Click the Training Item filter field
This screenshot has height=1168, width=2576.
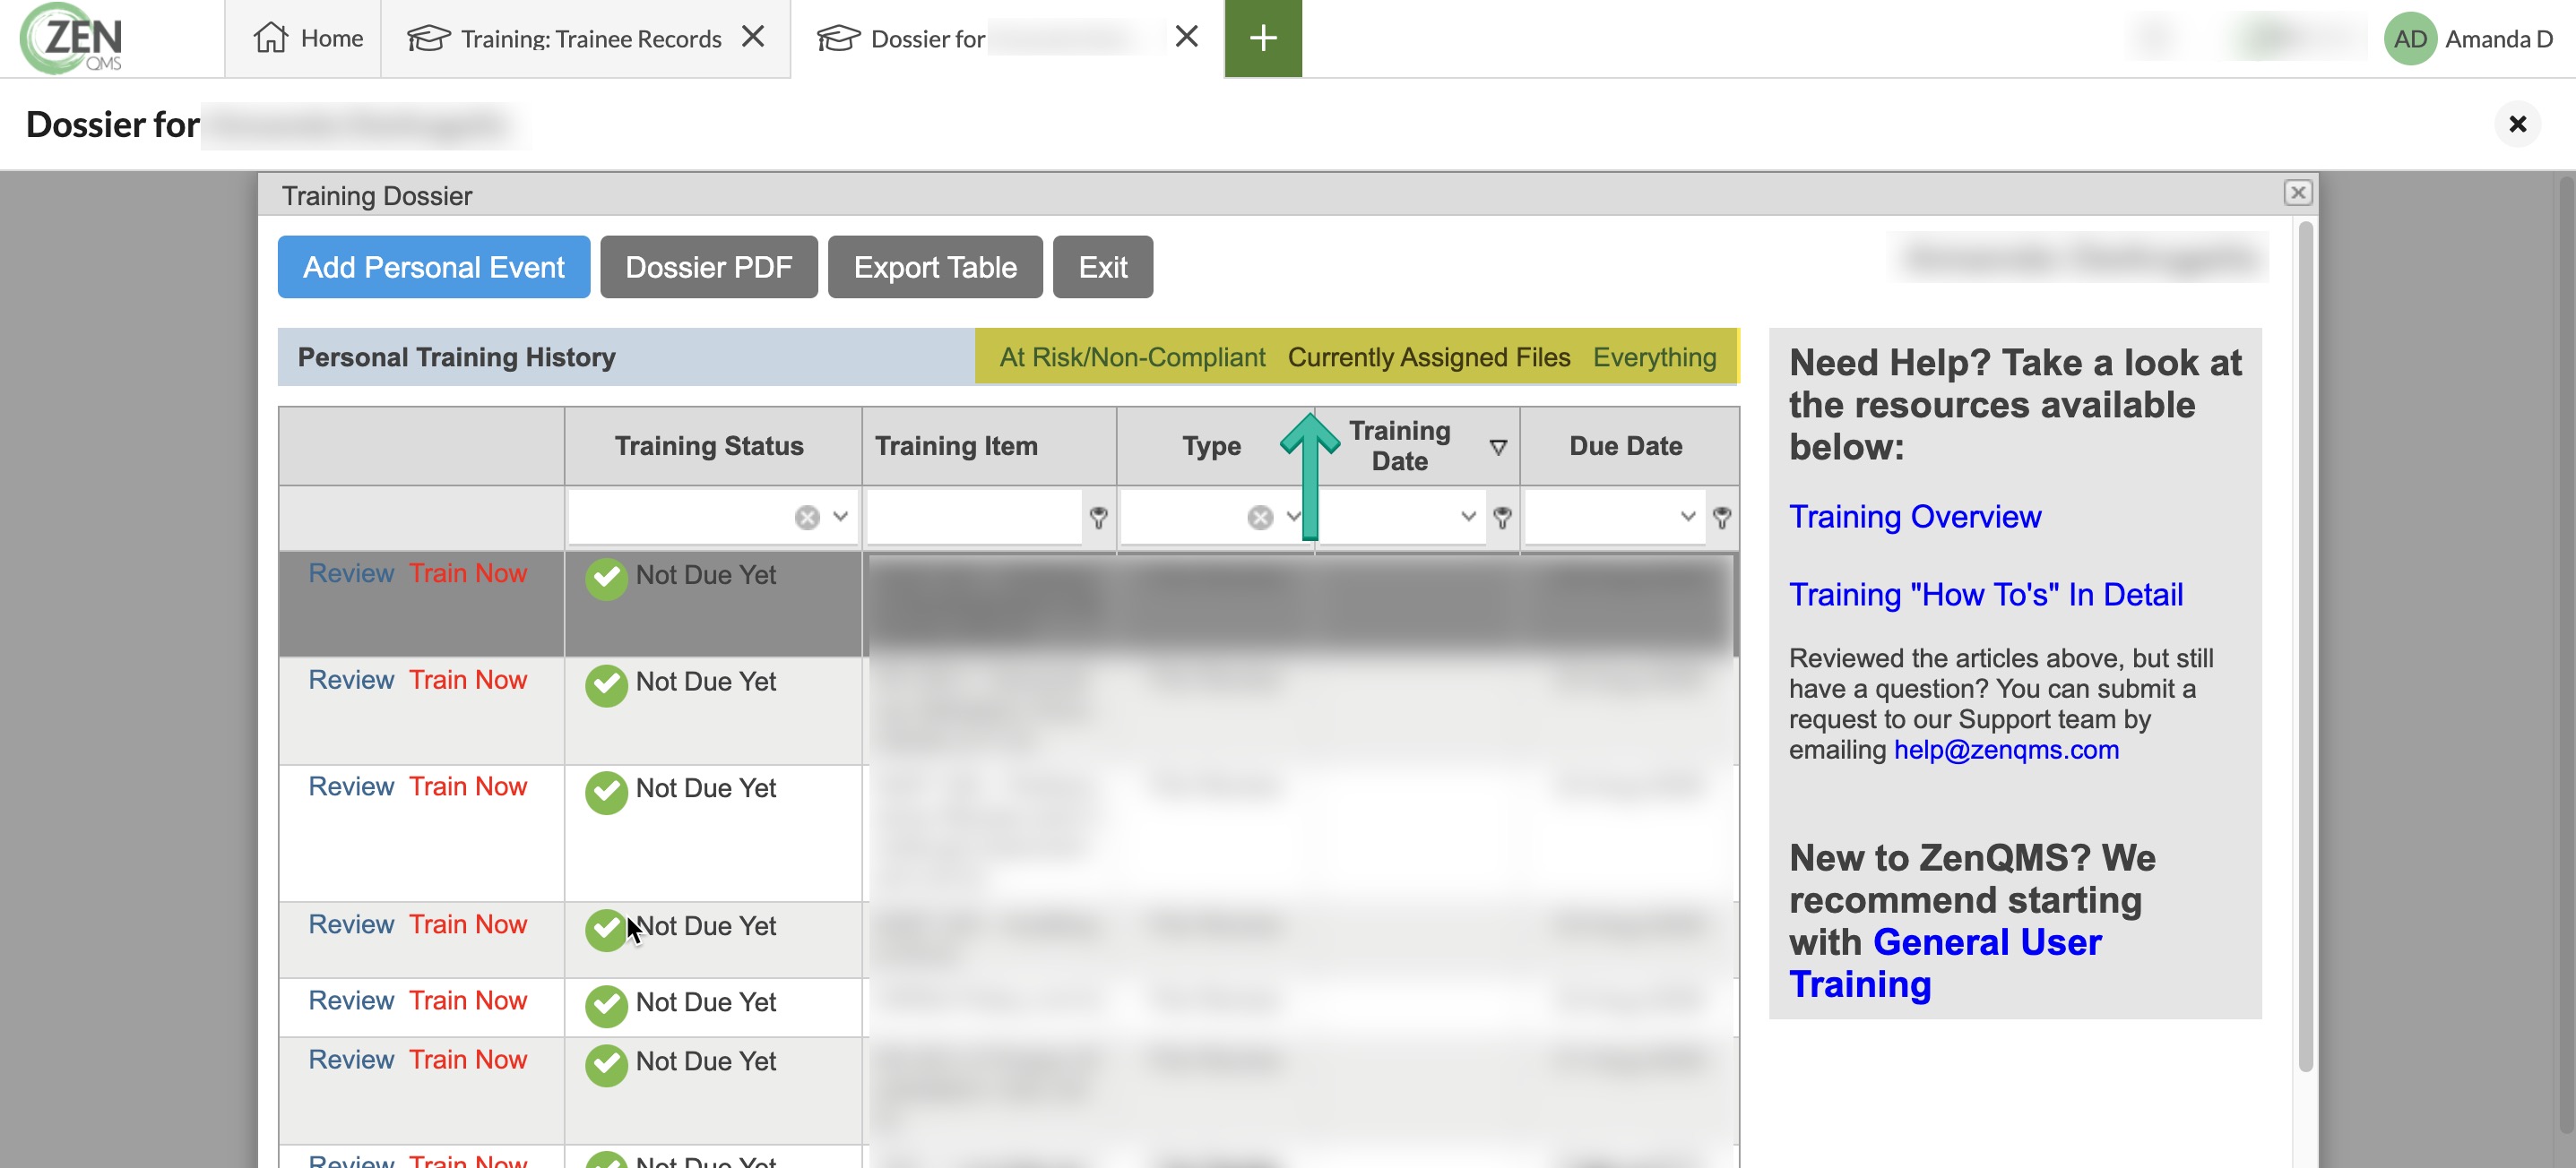pyautogui.click(x=974, y=517)
